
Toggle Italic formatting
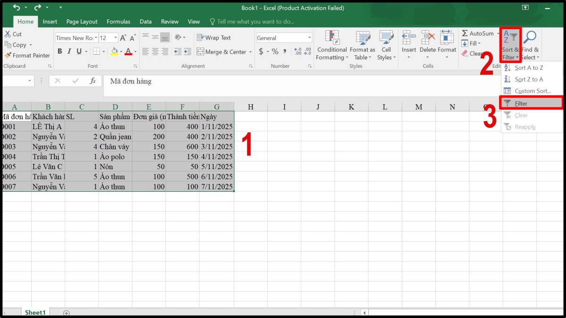69,51
